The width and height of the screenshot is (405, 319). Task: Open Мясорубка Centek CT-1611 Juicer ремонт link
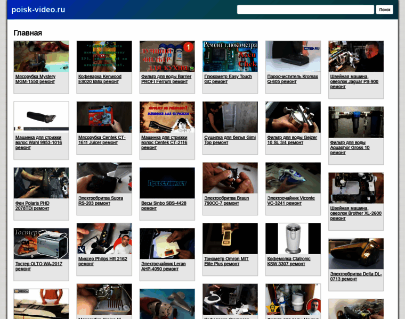point(102,140)
